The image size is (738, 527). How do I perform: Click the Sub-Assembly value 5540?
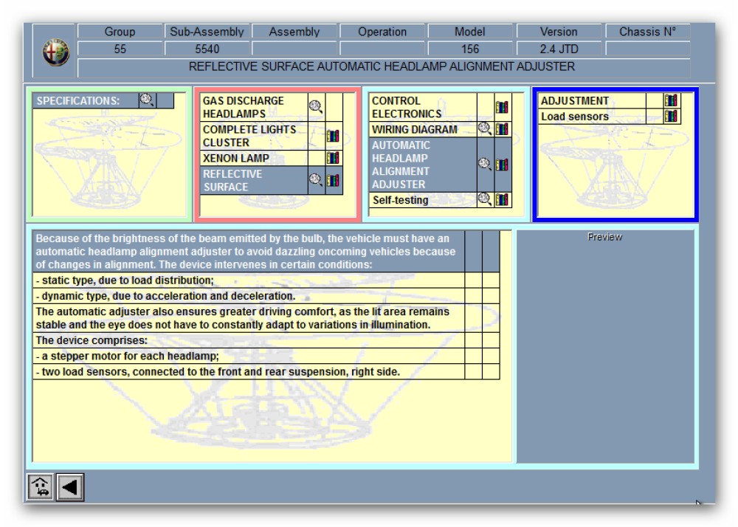click(x=207, y=49)
